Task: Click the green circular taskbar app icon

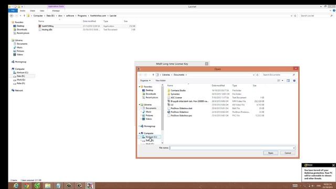Action: click(x=37, y=185)
